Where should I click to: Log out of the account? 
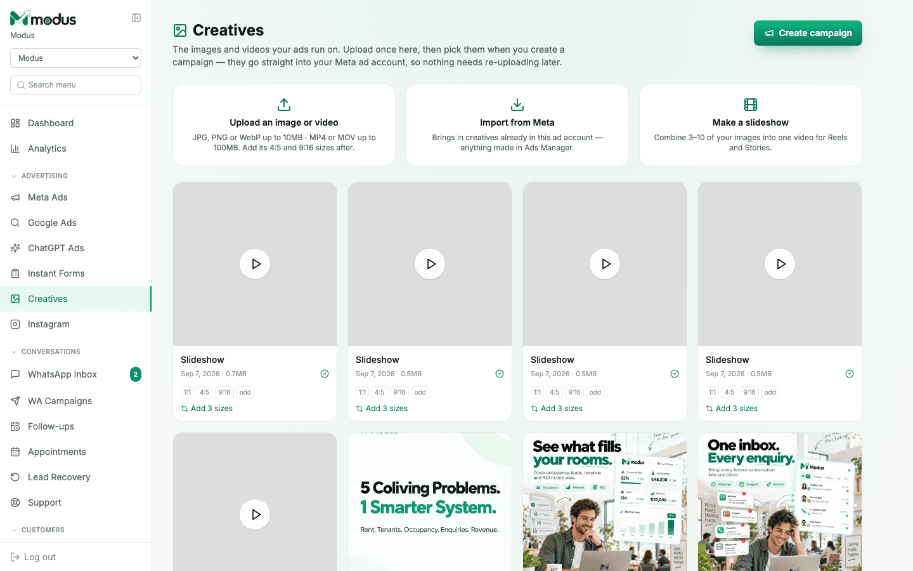(x=34, y=557)
